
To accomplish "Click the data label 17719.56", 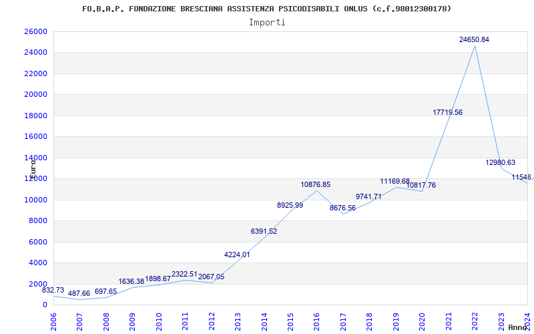I will pos(447,112).
